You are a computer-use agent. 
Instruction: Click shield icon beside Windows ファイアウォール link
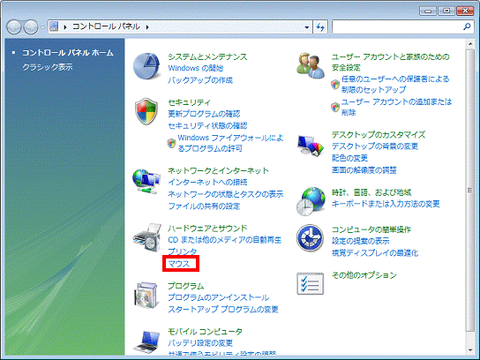coord(171,143)
